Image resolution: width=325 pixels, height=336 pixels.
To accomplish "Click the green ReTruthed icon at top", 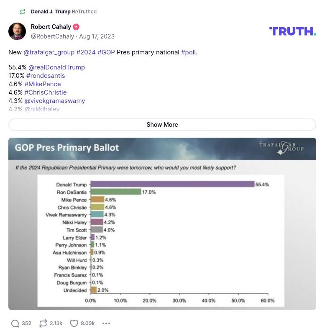I will (x=23, y=12).
